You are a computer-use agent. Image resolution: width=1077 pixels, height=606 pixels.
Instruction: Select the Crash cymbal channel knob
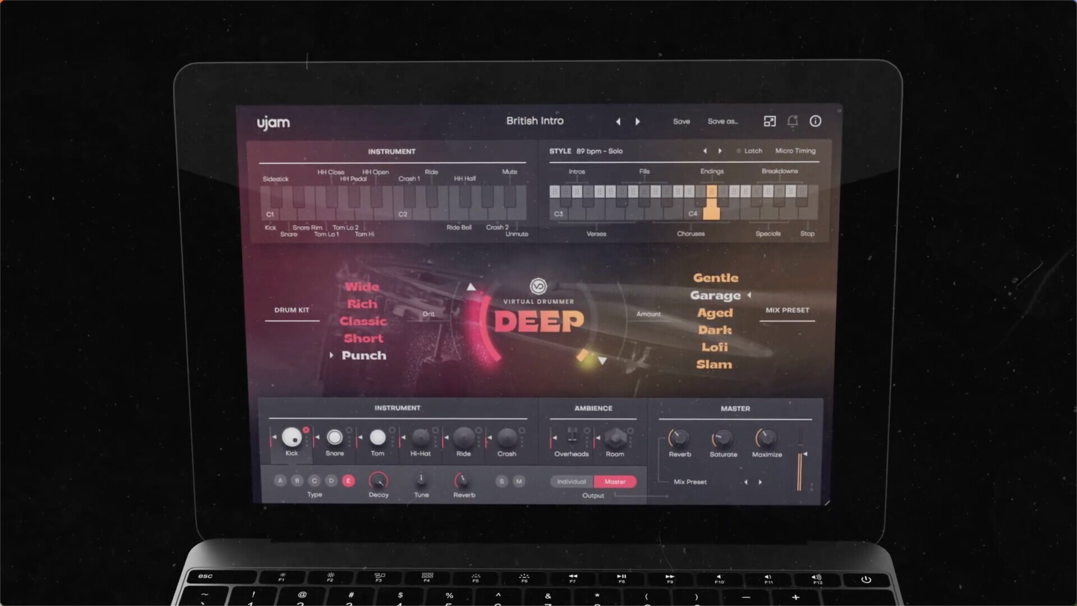click(x=507, y=437)
